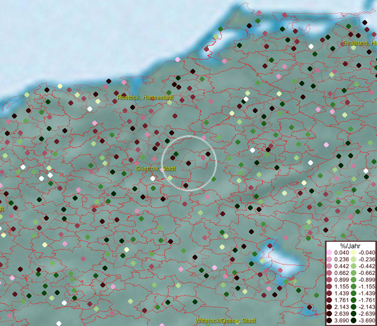Click the Rostock, Hansestadt city label
The height and width of the screenshot is (326, 377).
coord(145,97)
